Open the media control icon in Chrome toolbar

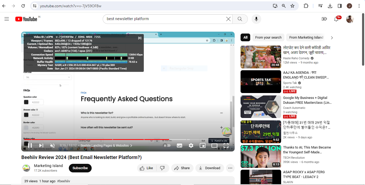click(320, 6)
